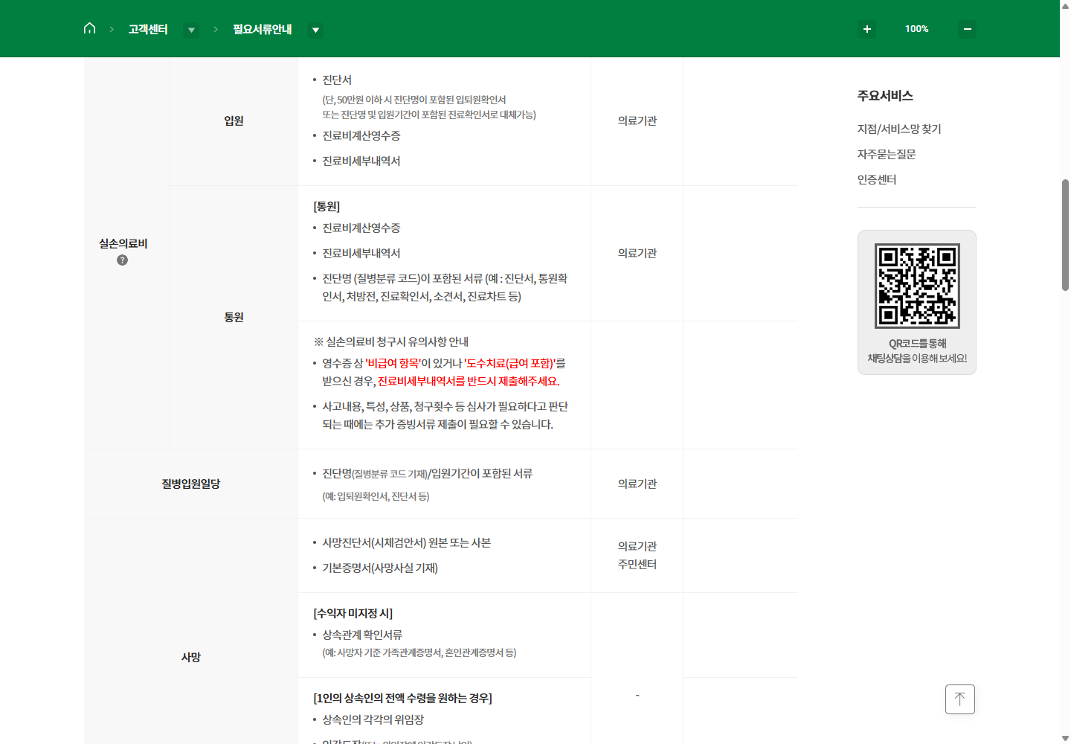This screenshot has height=744, width=1071.
Task: Click 사망진단서(시체검안서) 원본 또는 사본 item
Action: (406, 542)
